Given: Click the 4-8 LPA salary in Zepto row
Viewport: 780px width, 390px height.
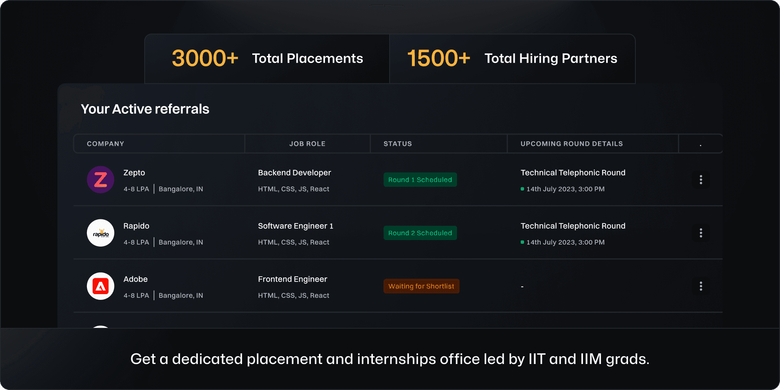Looking at the screenshot, I should [x=136, y=189].
